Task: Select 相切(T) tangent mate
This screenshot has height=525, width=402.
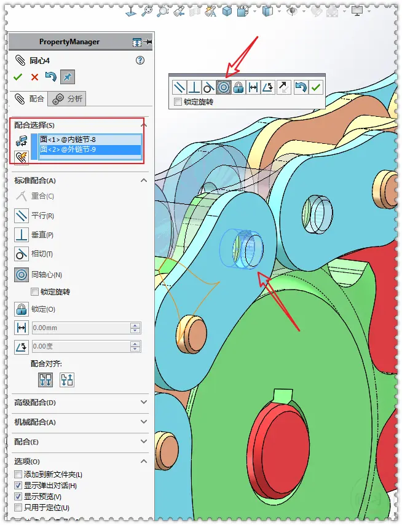Action: click(x=34, y=254)
